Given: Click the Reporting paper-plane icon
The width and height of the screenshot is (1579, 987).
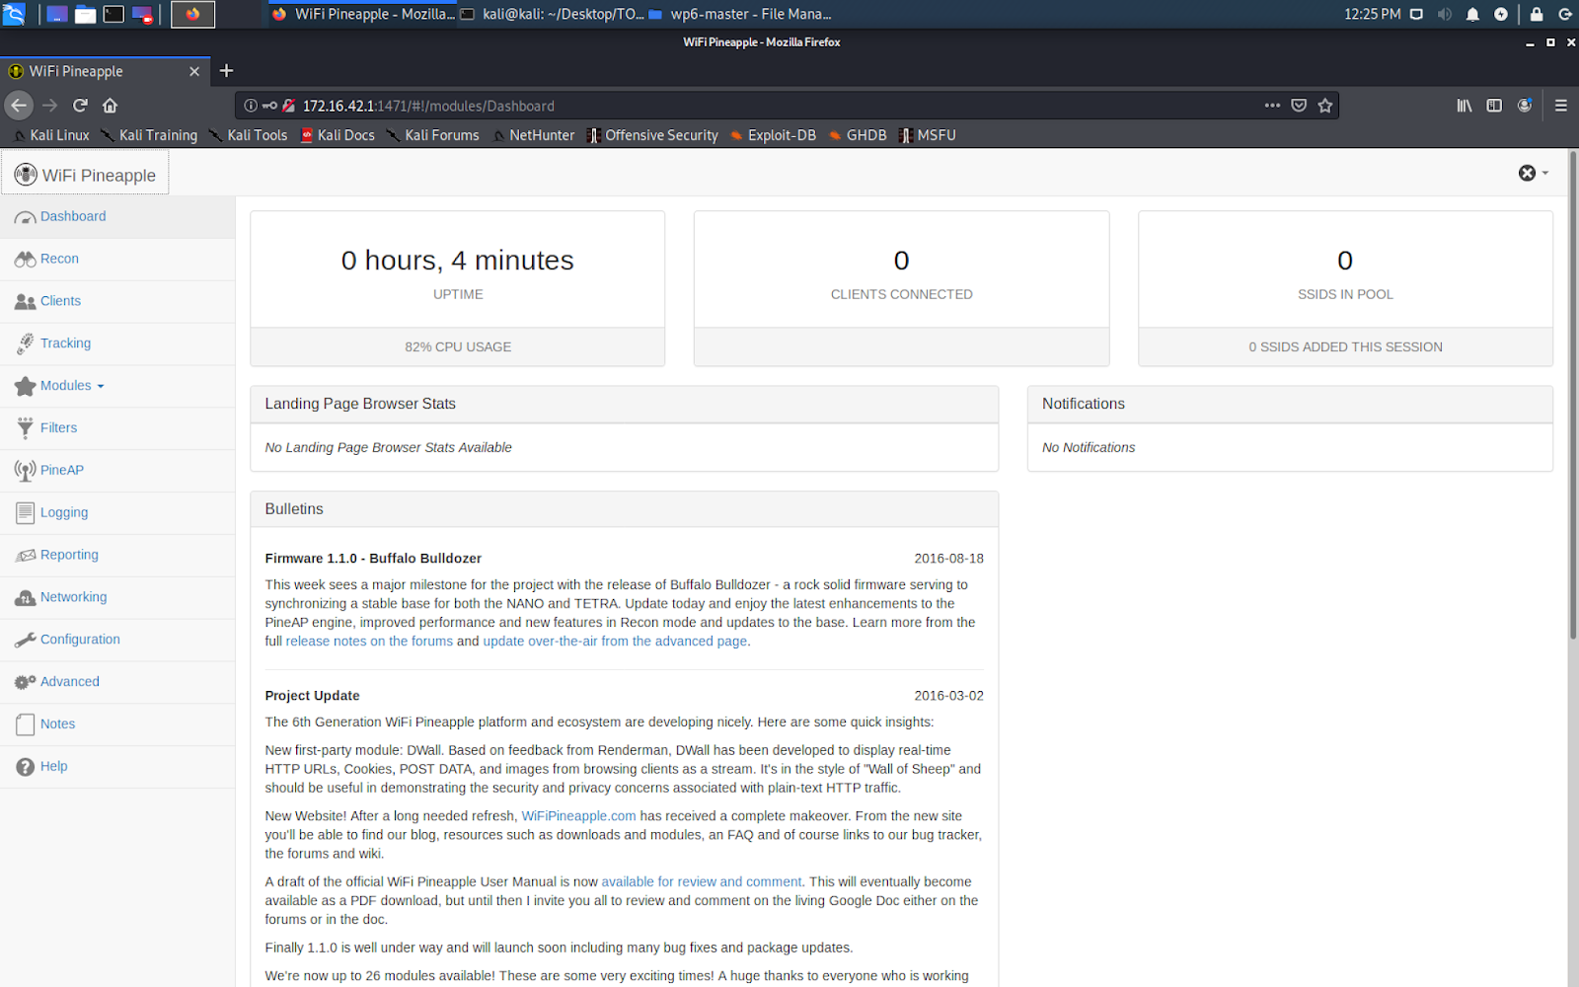Looking at the screenshot, I should click(x=25, y=556).
